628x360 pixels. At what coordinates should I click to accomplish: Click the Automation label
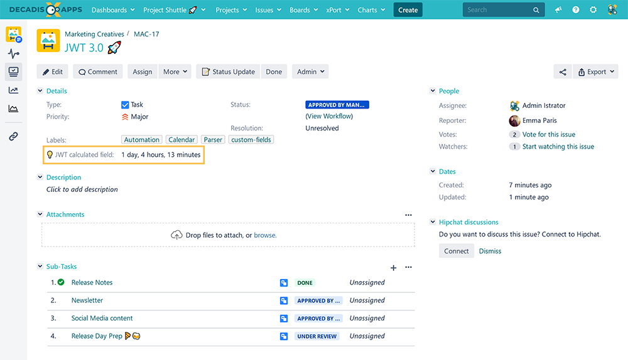141,140
